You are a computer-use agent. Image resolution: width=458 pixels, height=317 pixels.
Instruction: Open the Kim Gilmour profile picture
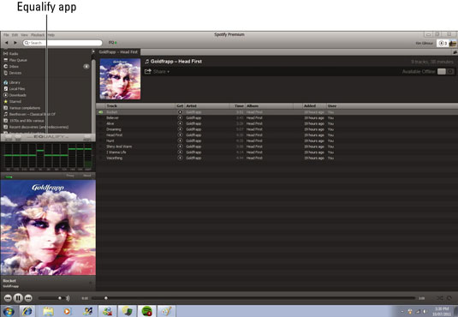point(453,43)
